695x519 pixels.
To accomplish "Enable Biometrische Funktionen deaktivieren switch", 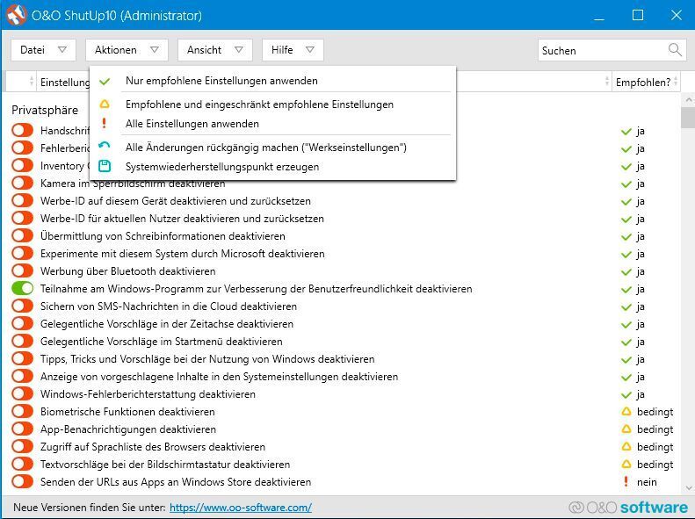I will point(23,411).
